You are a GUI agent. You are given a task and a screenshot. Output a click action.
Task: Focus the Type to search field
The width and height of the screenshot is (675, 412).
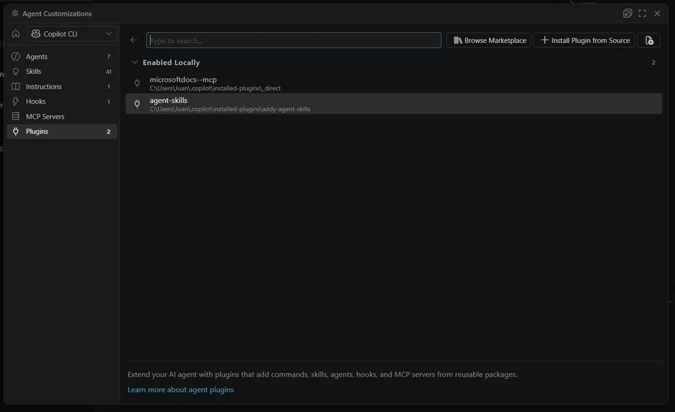293,40
